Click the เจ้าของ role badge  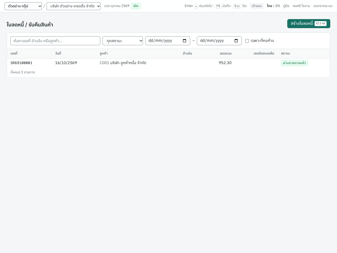point(257,6)
